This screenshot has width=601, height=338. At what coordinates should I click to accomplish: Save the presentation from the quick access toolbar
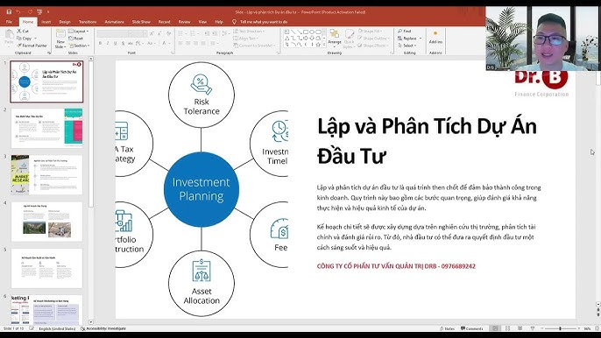coord(9,12)
